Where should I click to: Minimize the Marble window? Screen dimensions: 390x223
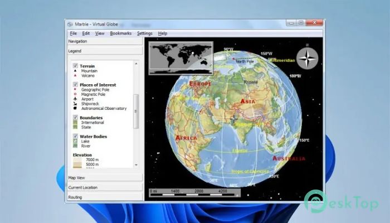(x=291, y=23)
